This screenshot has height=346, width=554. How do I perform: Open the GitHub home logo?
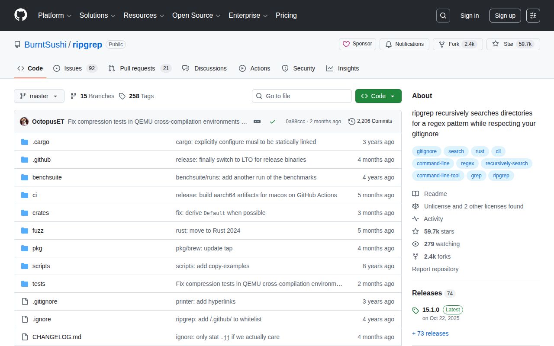pos(20,16)
